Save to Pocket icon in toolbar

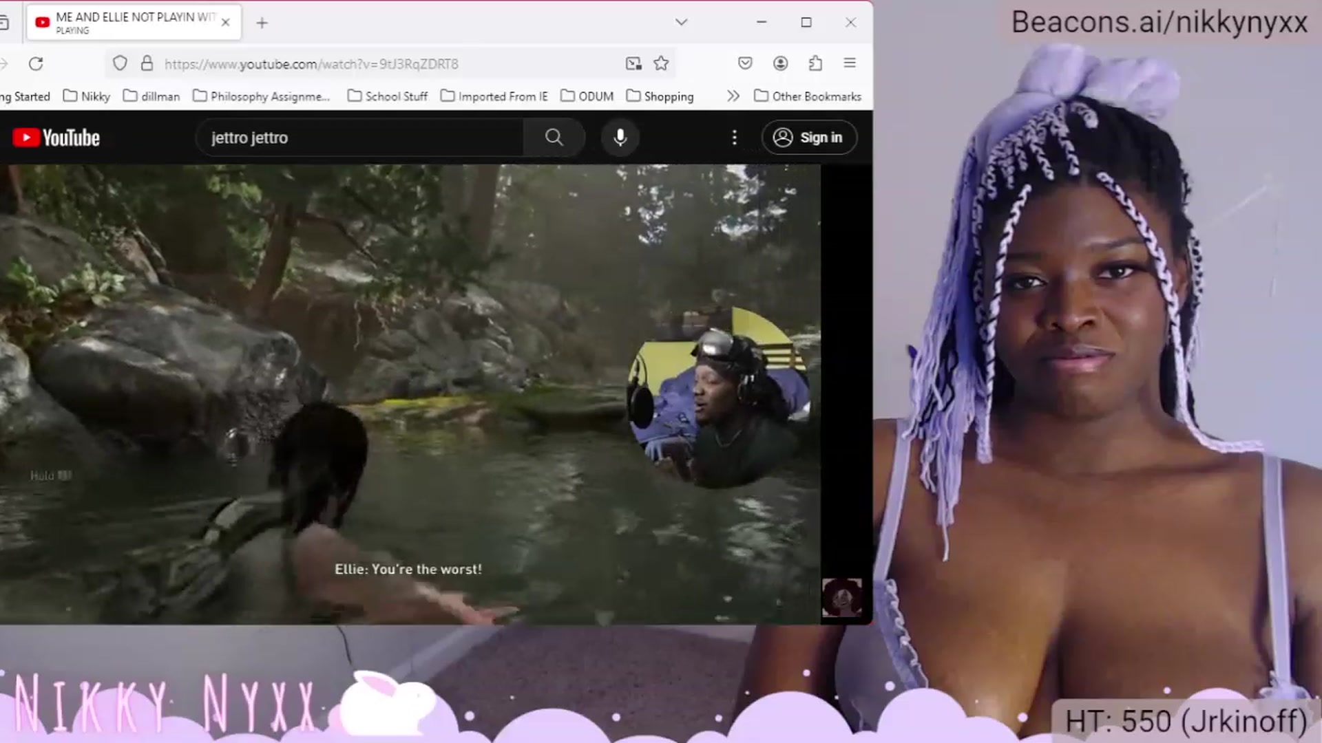745,63
